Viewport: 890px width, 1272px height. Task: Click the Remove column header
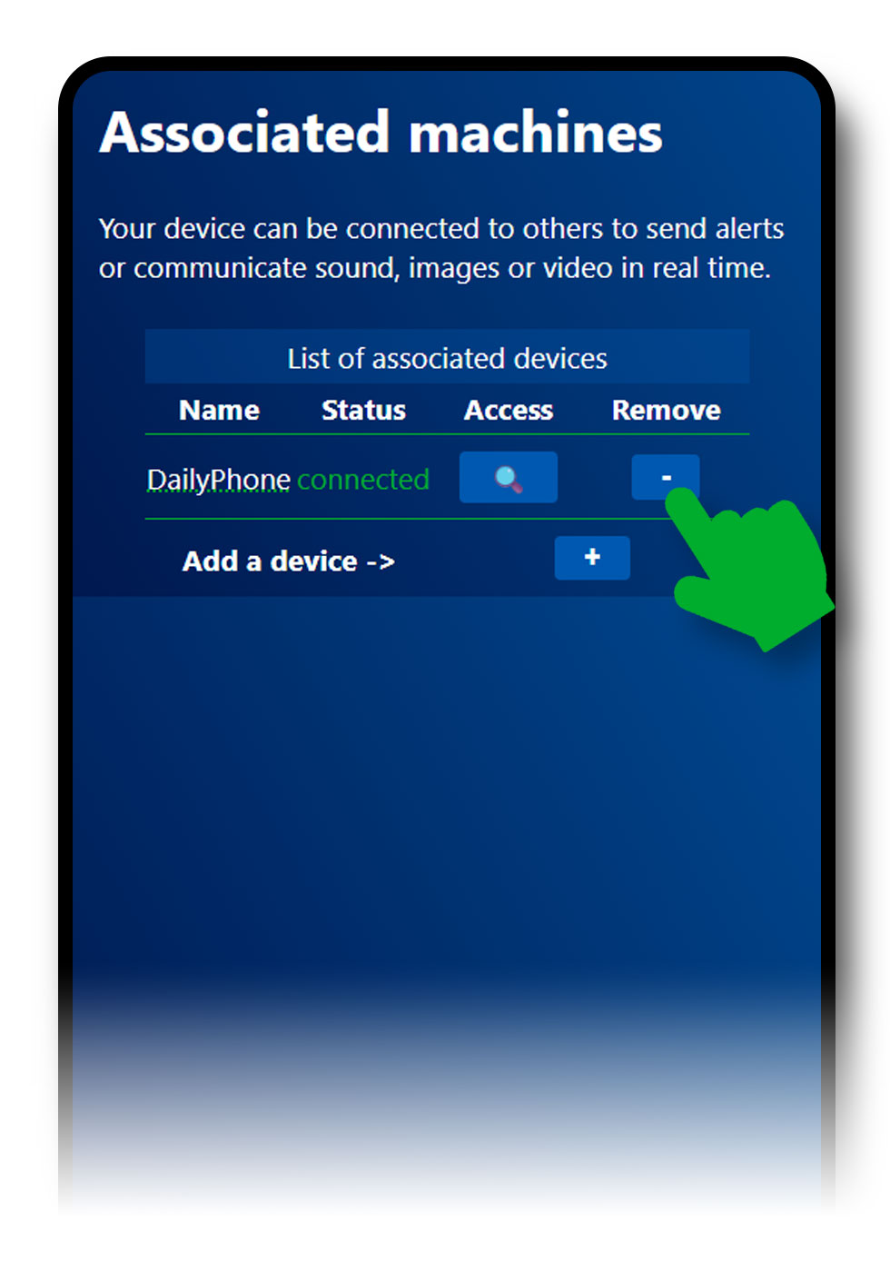[666, 410]
